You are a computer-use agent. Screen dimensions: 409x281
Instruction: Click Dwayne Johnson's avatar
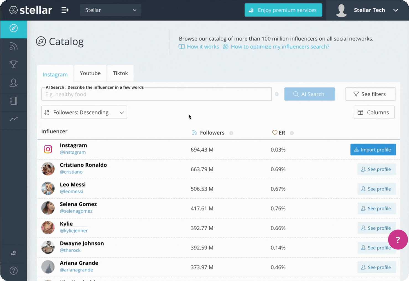pos(48,248)
